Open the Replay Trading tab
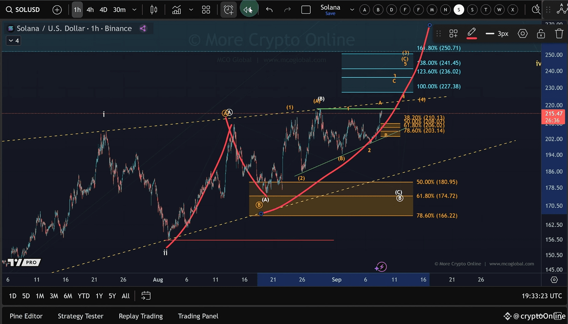This screenshot has height=324, width=568. (141, 316)
